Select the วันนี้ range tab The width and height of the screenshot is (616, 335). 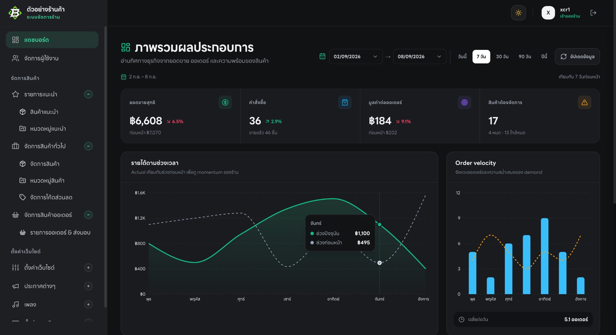coord(462,56)
